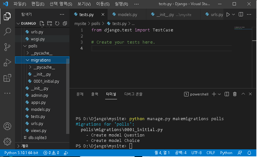Open notifications bell in status bar

coord(249,153)
